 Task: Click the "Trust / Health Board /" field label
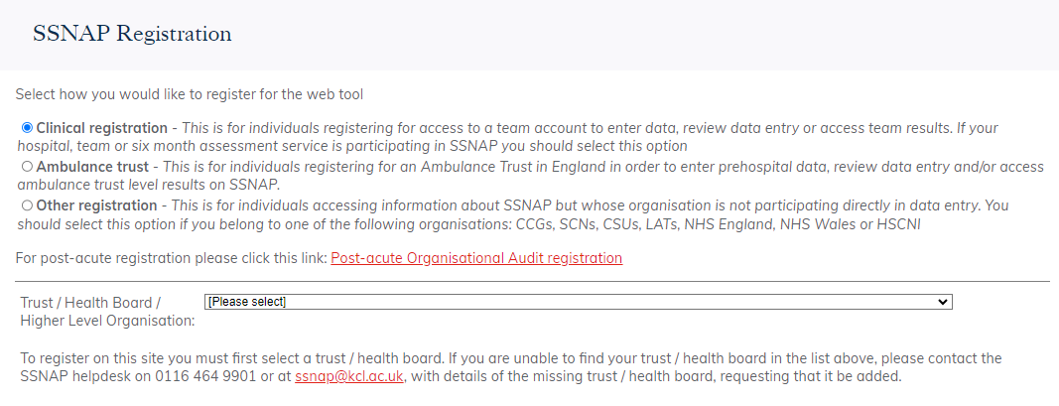pos(90,302)
